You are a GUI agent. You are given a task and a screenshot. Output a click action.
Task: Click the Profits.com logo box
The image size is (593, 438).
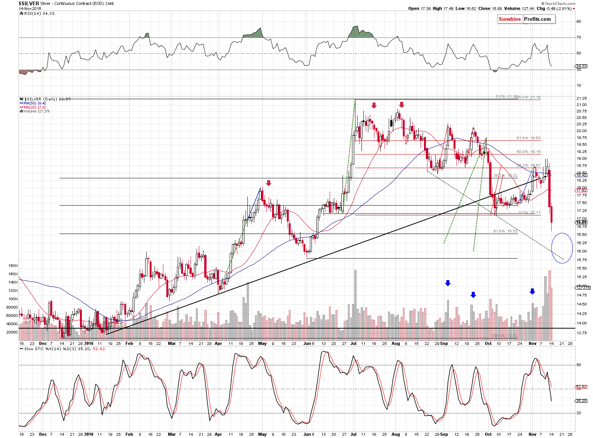[x=538, y=19]
